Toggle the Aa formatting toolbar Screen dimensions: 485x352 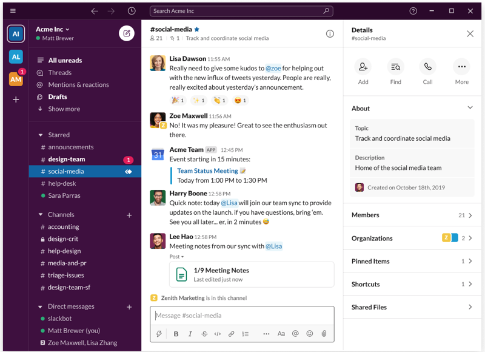[x=281, y=334]
